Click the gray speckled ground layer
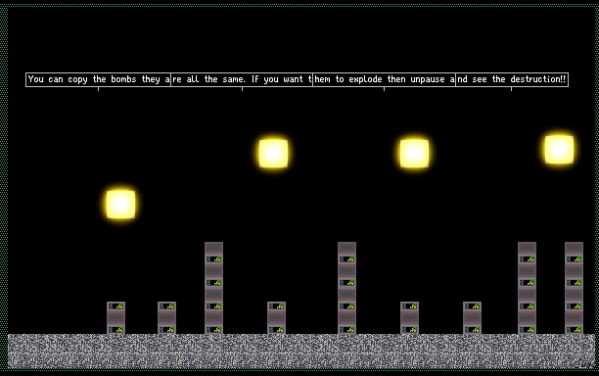The height and width of the screenshot is (376, 599). 301,352
